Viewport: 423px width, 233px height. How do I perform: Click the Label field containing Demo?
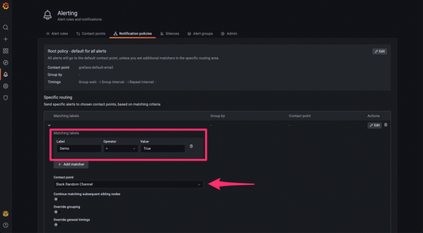[x=79, y=148]
